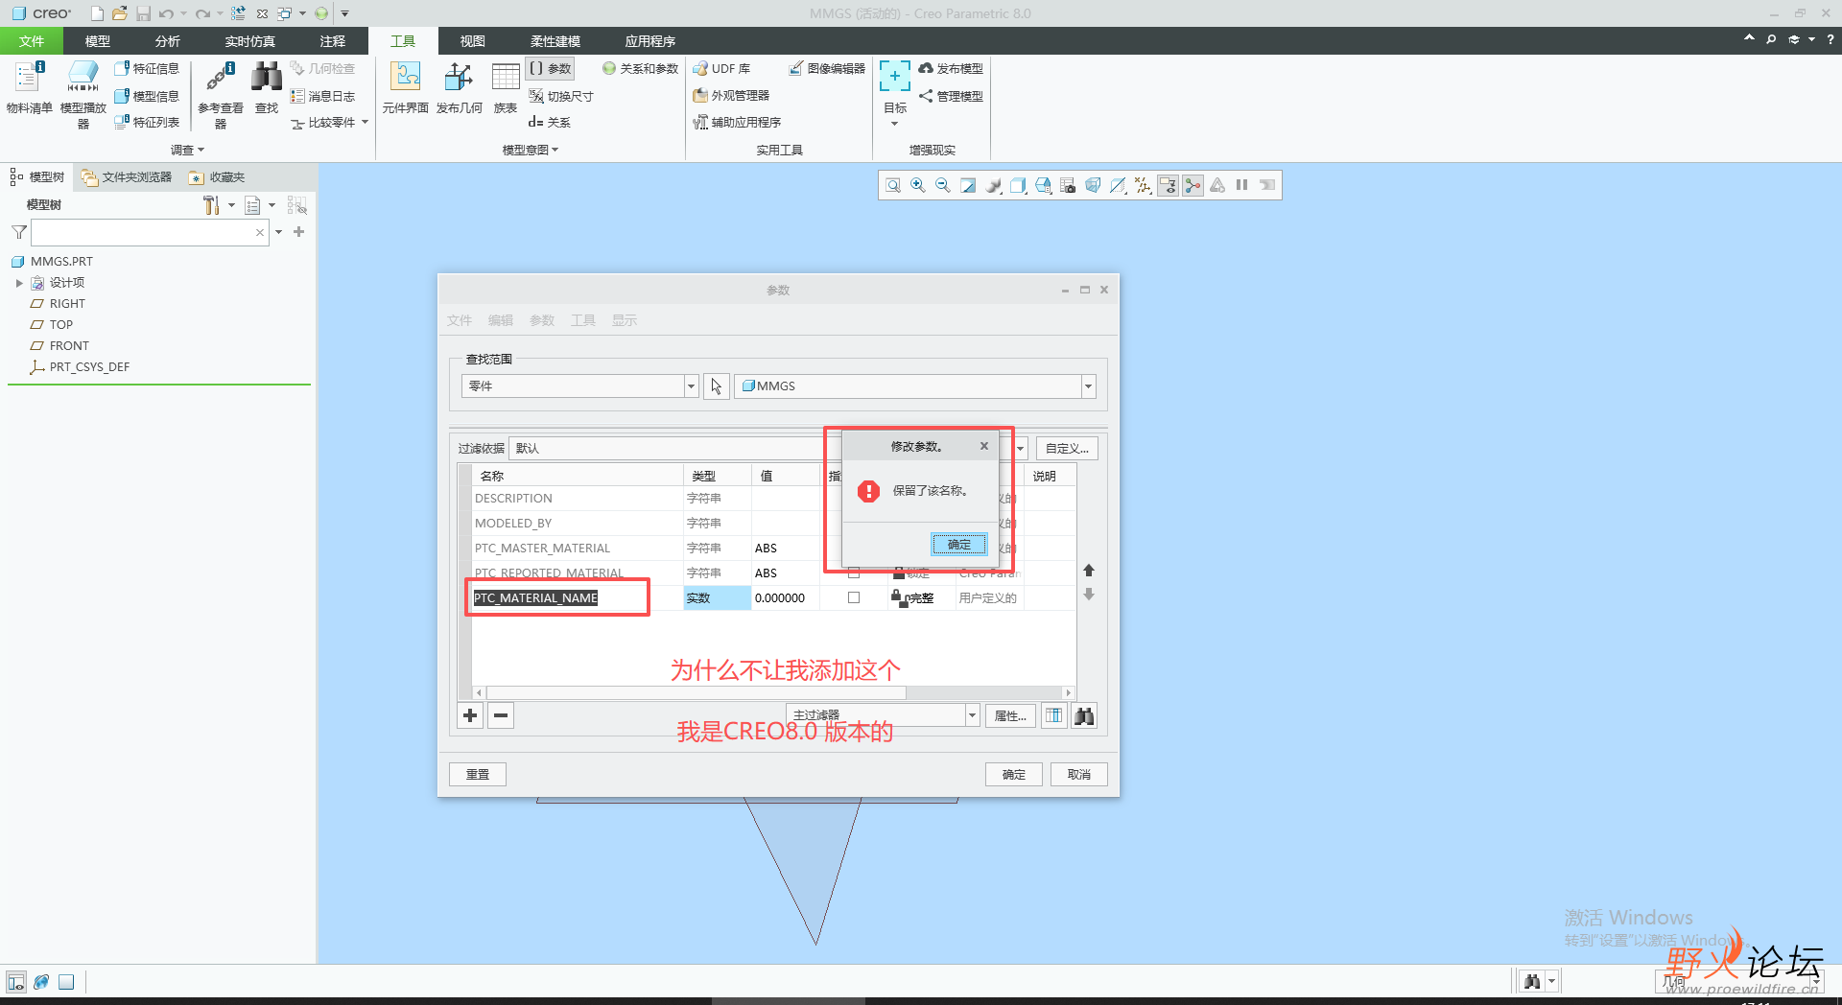Open the 消息日志 message log
This screenshot has height=1005, width=1842.
(x=323, y=96)
